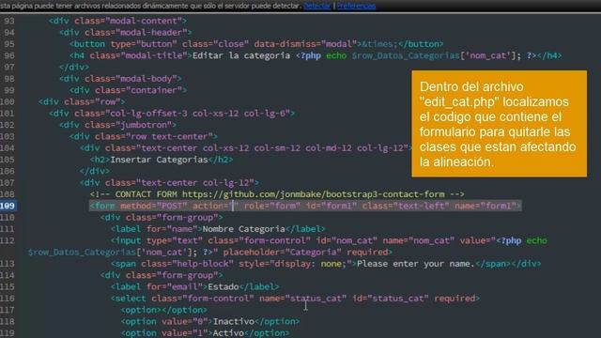This screenshot has height=338, width=601.
Task: Click the div class="modal-header" code
Action: [126, 33]
